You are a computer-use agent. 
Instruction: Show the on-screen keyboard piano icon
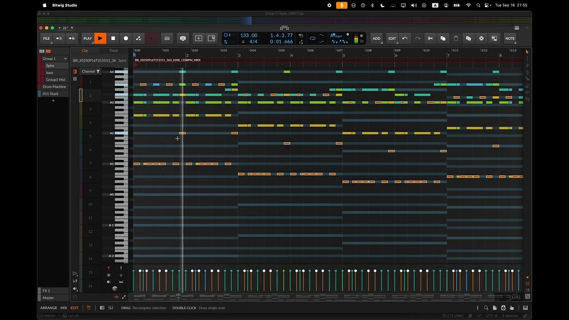(x=525, y=308)
